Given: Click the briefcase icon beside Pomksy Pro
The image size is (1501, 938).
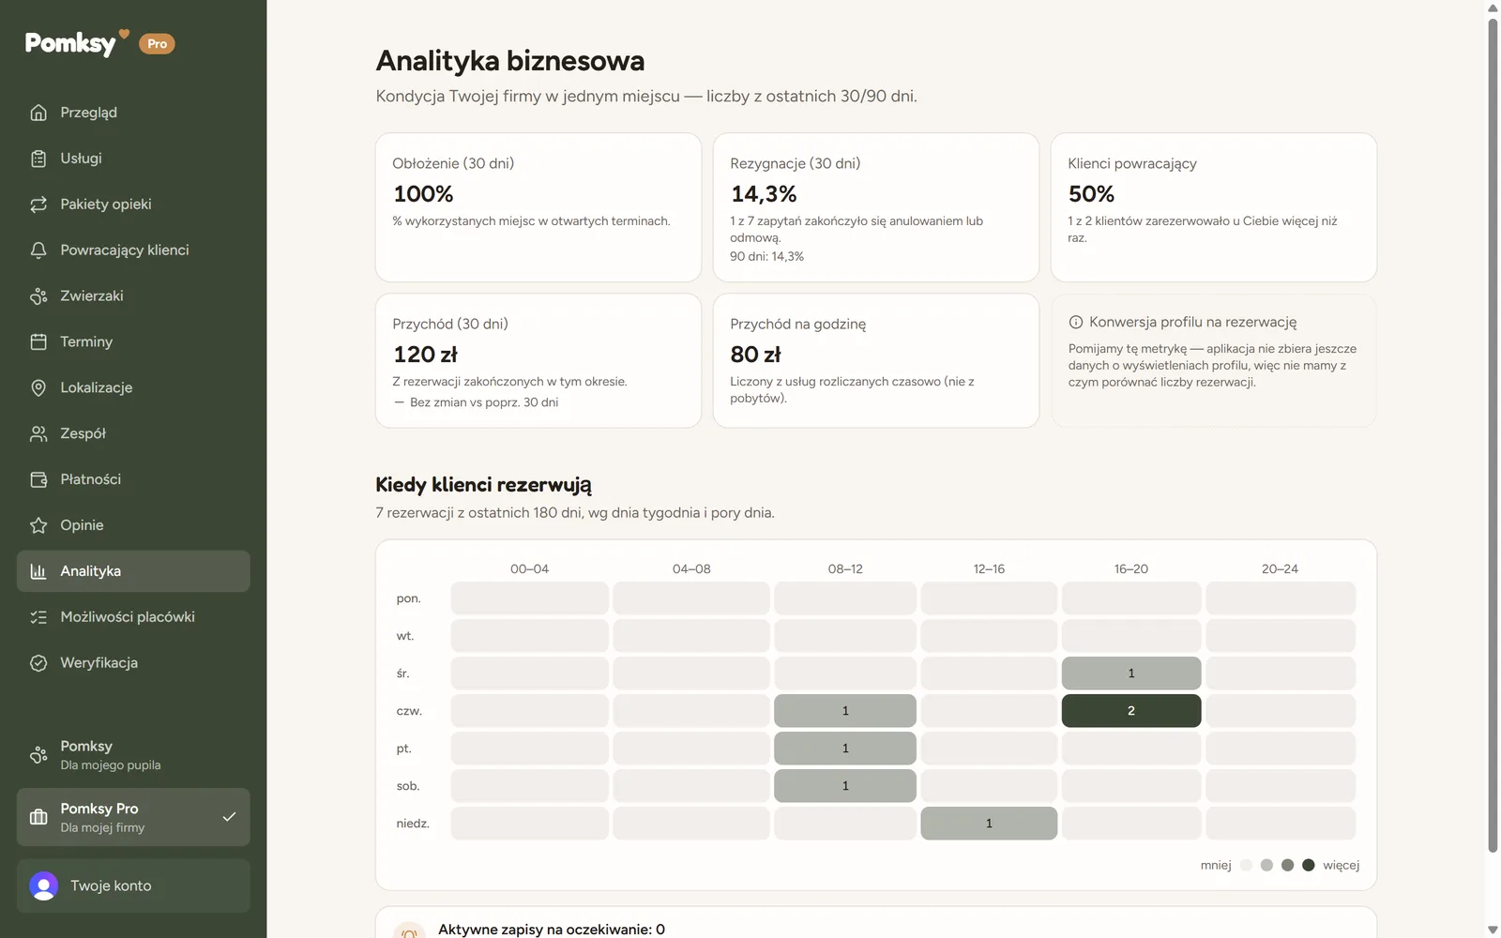Looking at the screenshot, I should [x=38, y=817].
